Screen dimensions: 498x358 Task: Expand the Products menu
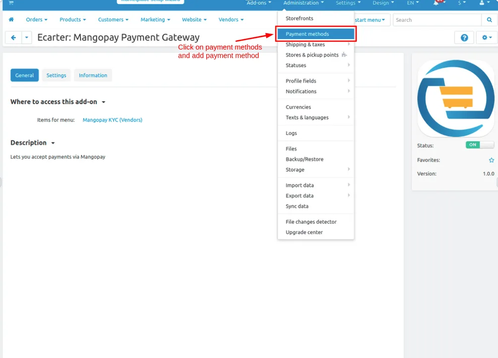pyautogui.click(x=73, y=20)
